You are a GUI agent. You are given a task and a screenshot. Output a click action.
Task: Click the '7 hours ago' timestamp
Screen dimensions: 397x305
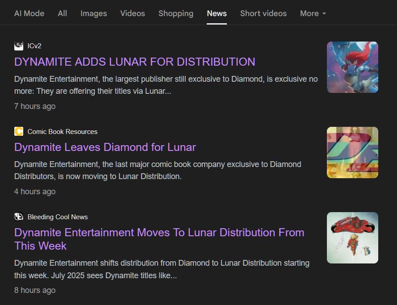tap(35, 106)
